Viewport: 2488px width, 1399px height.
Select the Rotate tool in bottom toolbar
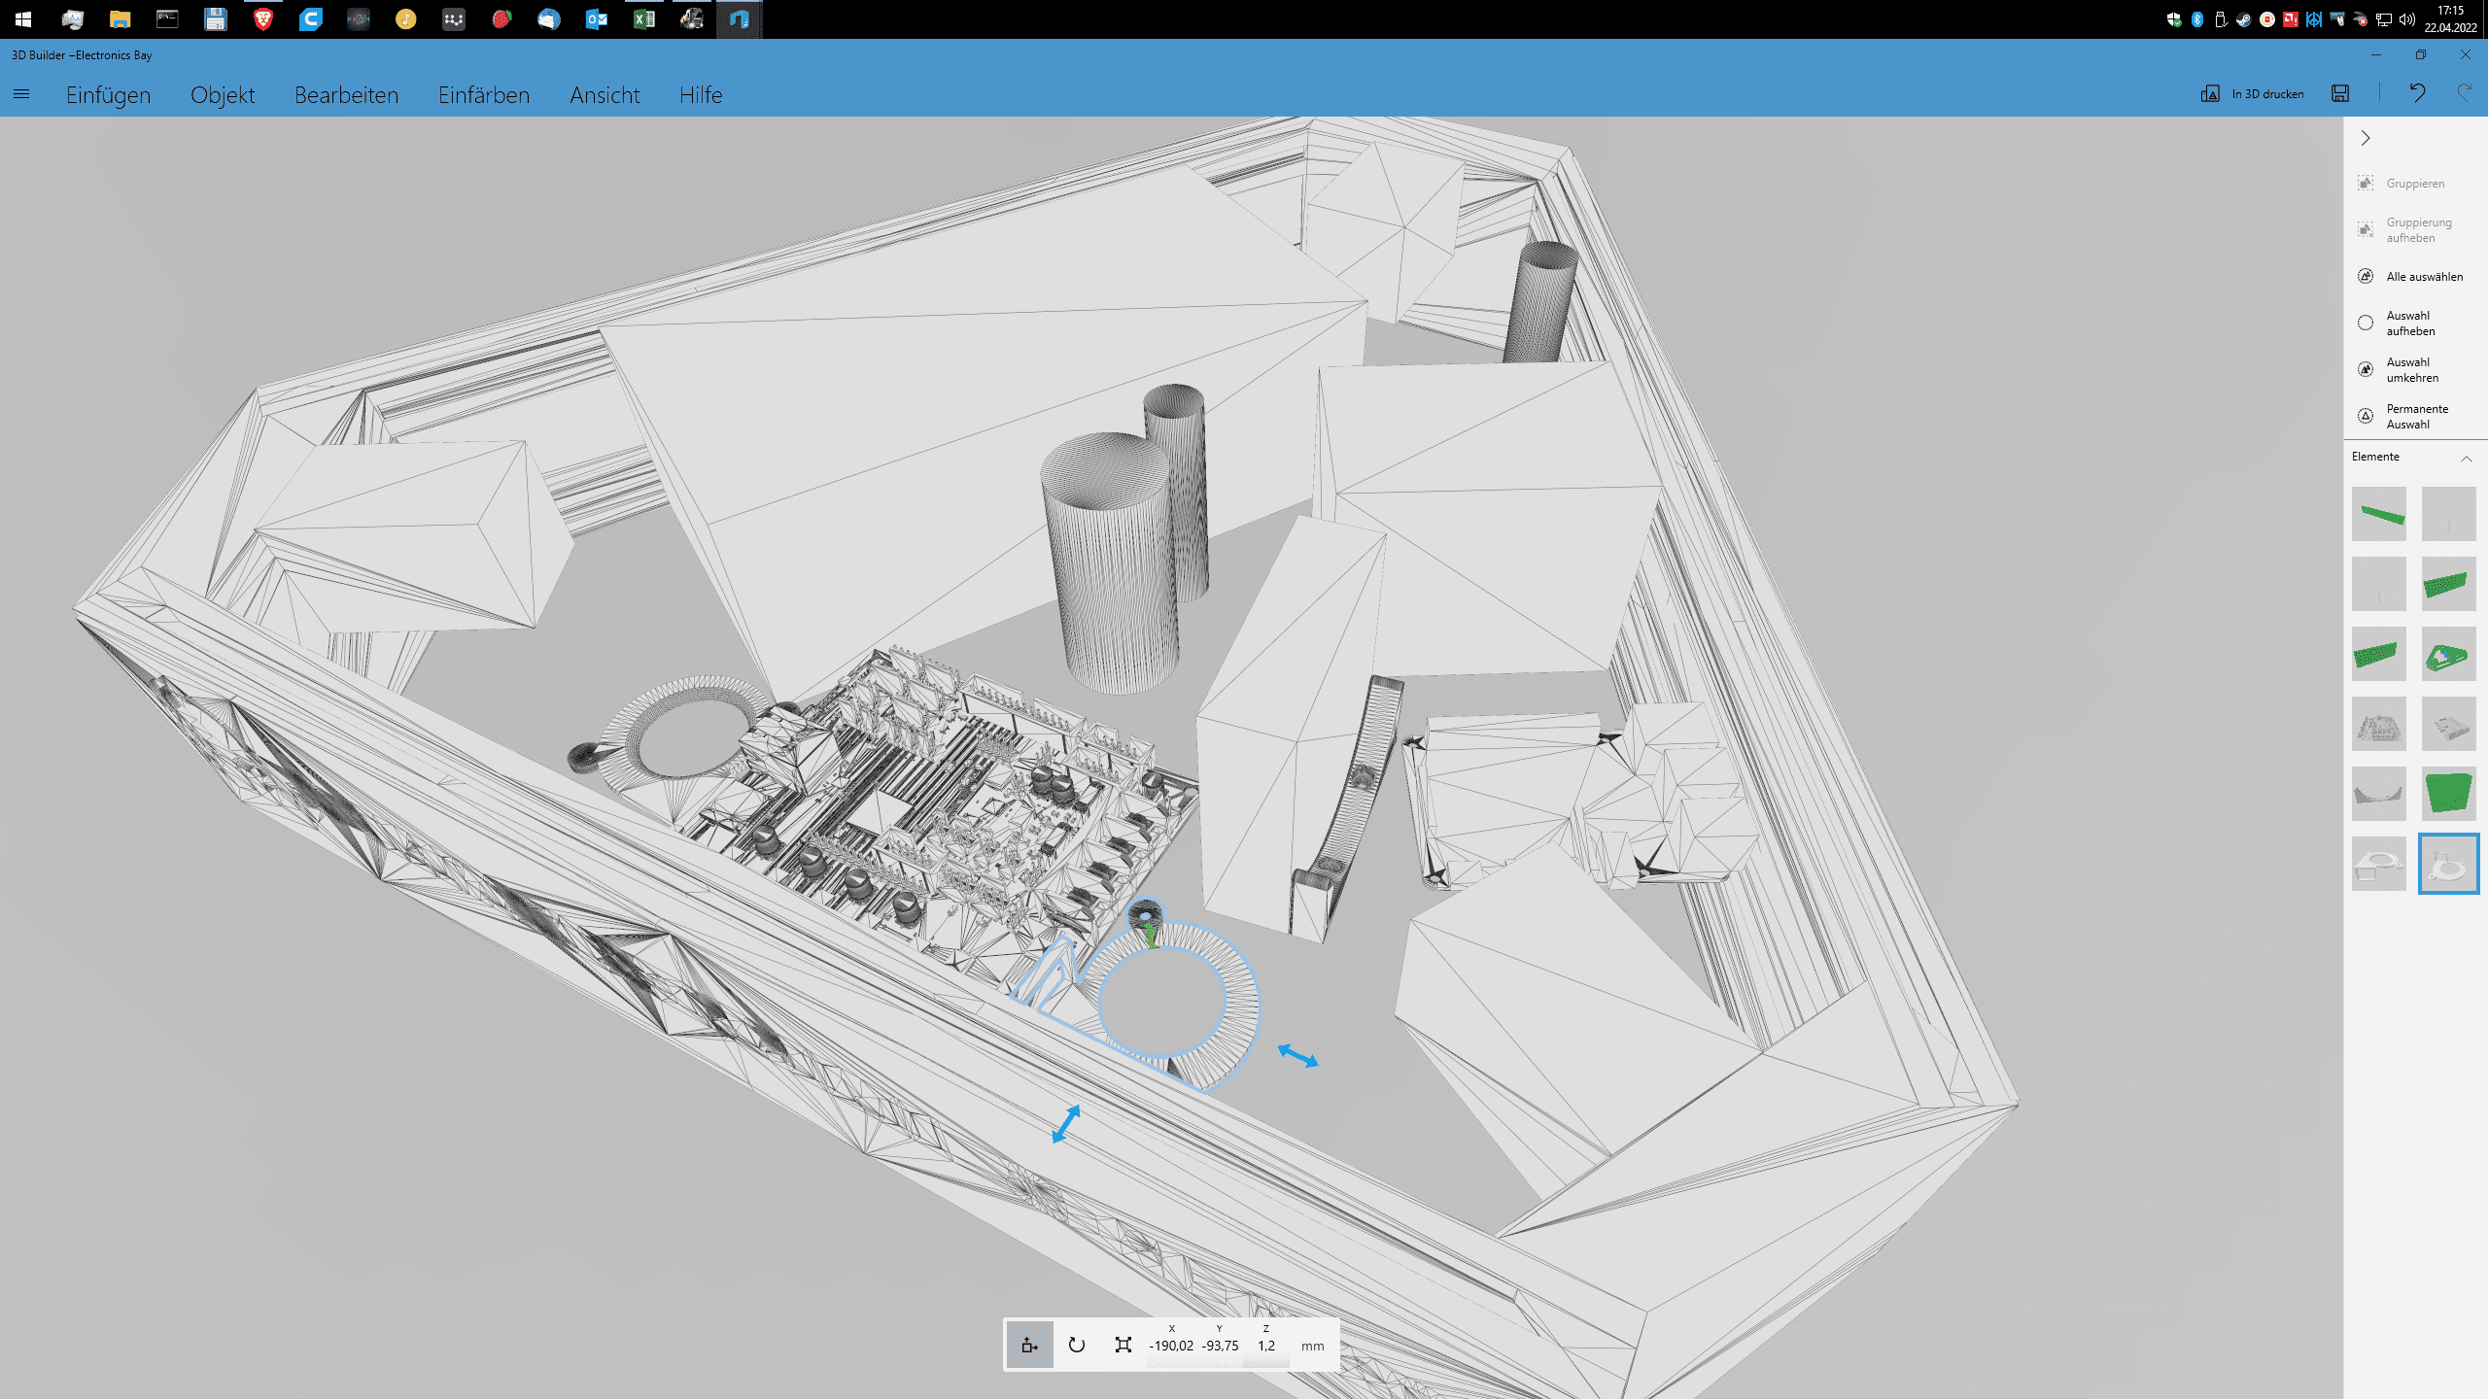(1076, 1345)
